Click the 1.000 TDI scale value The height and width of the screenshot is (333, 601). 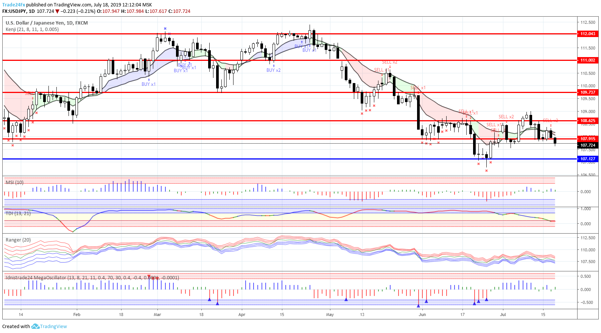(586, 209)
